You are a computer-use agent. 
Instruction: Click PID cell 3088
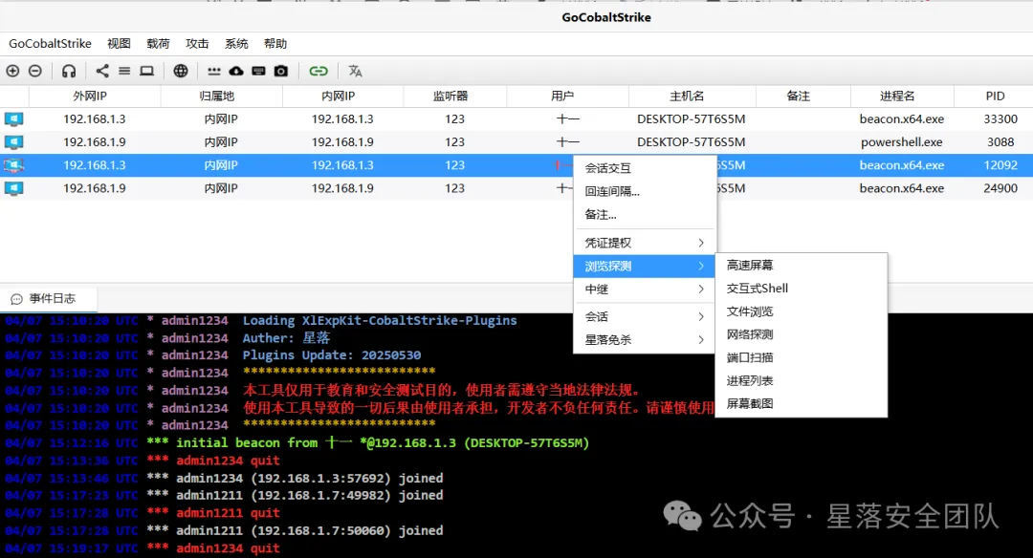pyautogui.click(x=1000, y=142)
